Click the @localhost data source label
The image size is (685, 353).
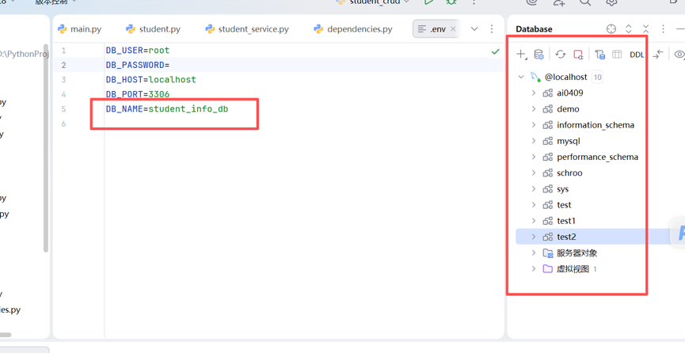tap(565, 77)
